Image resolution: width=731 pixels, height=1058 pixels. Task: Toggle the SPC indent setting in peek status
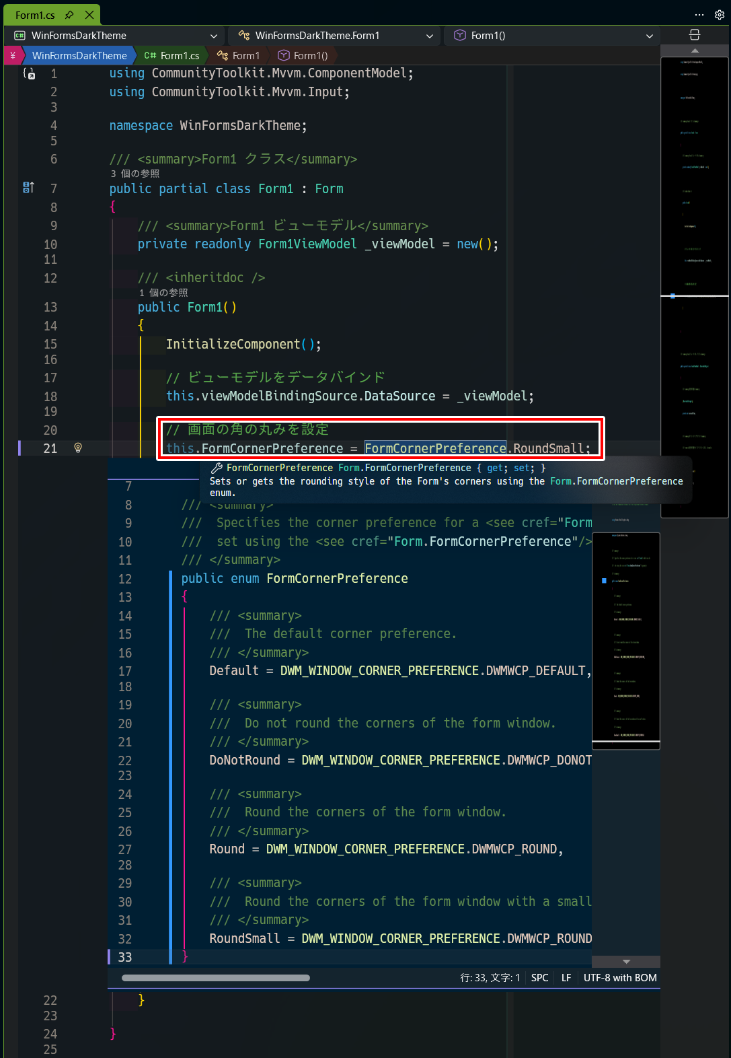pos(539,978)
